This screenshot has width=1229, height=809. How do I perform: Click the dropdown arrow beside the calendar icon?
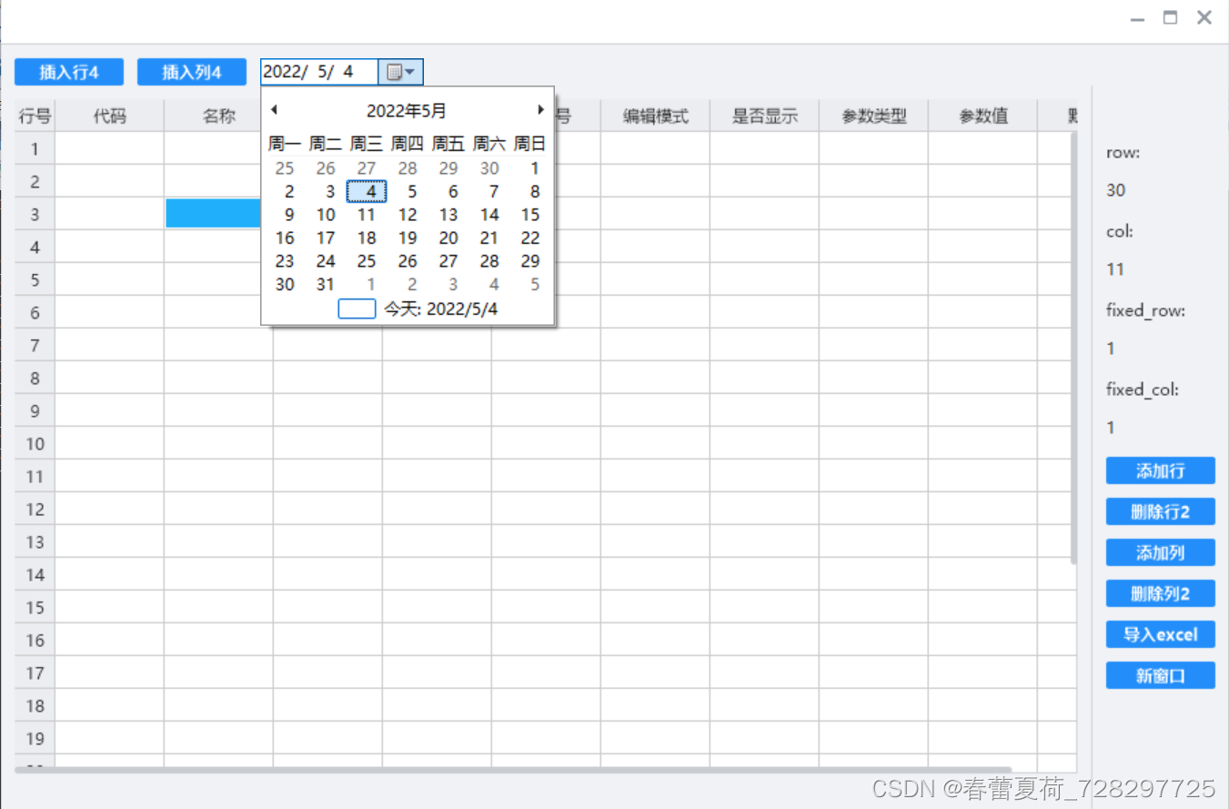pyautogui.click(x=411, y=71)
